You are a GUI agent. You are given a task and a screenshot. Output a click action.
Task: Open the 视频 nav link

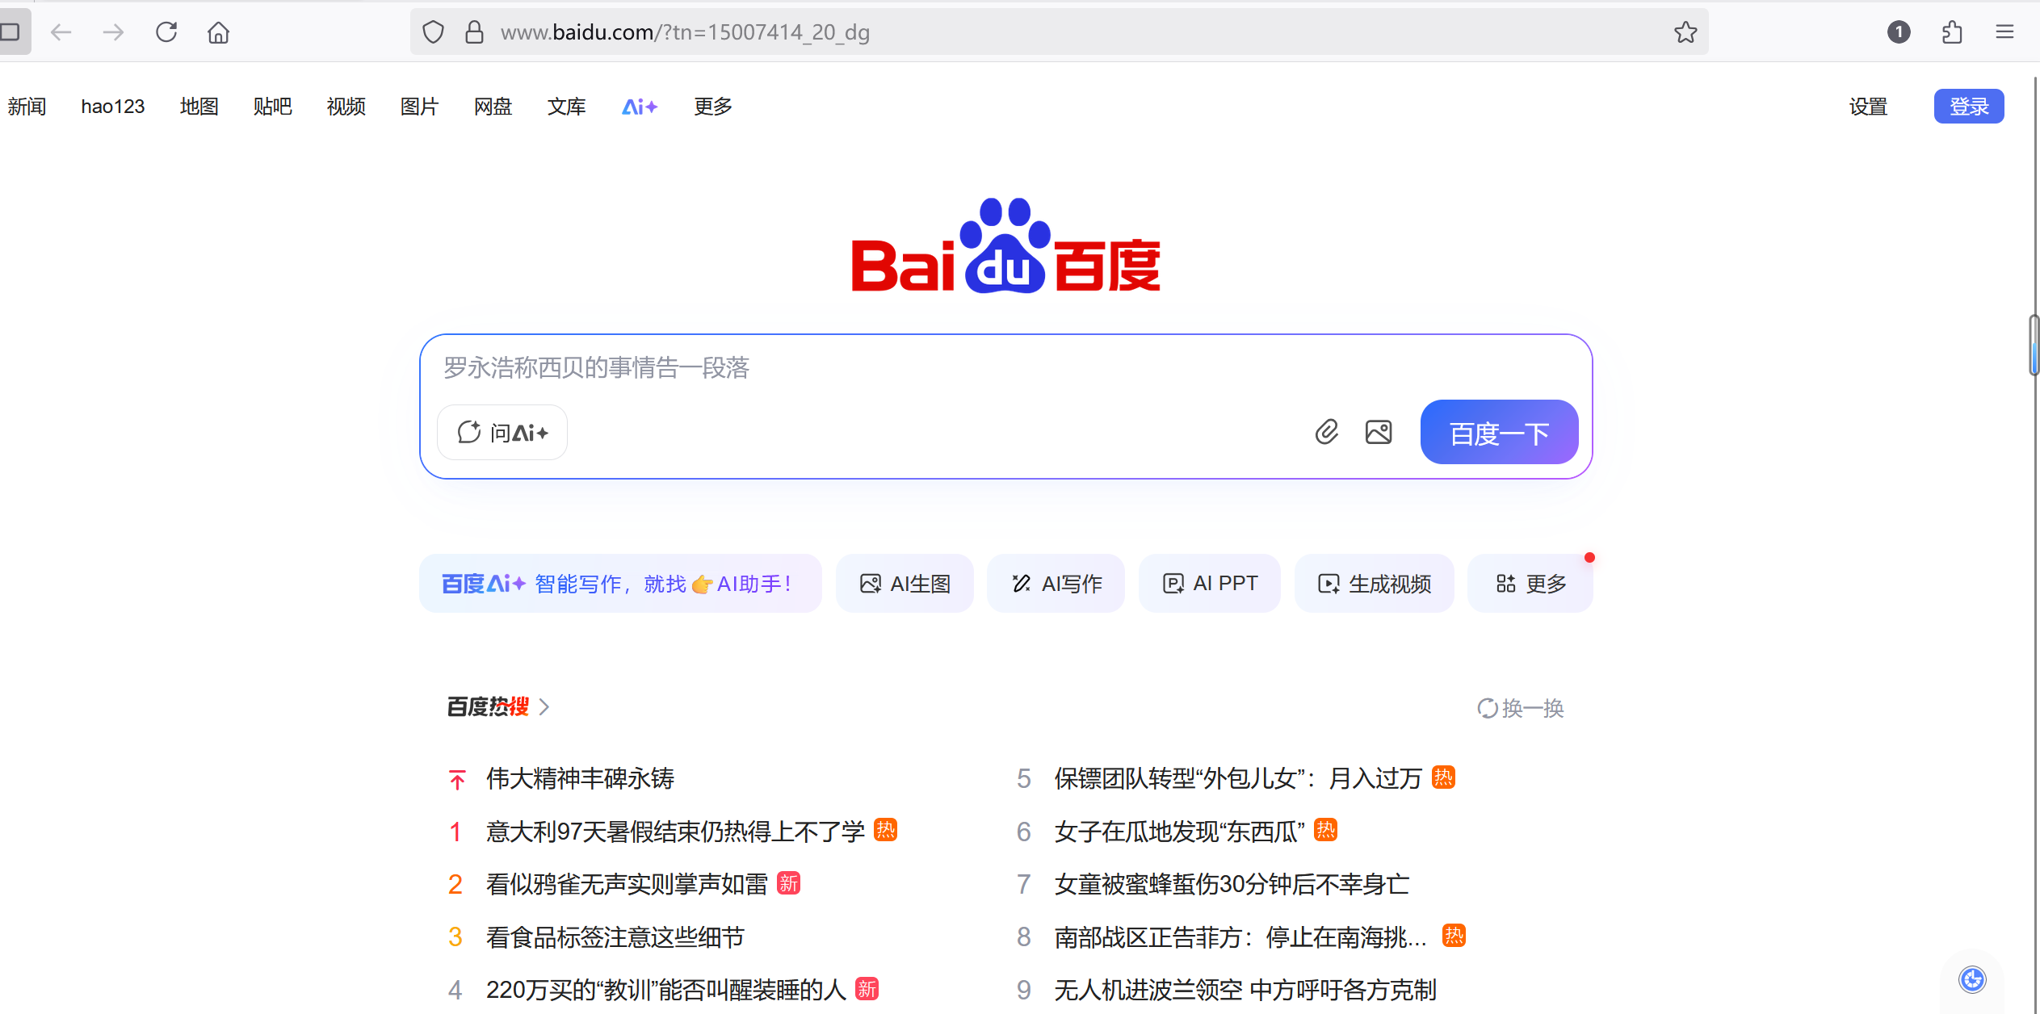pyautogui.click(x=346, y=107)
